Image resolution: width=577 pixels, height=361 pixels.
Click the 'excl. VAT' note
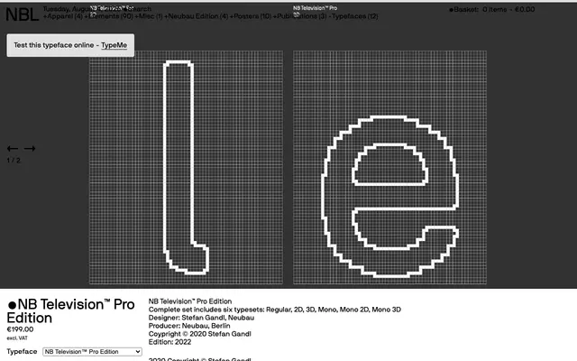click(x=17, y=338)
